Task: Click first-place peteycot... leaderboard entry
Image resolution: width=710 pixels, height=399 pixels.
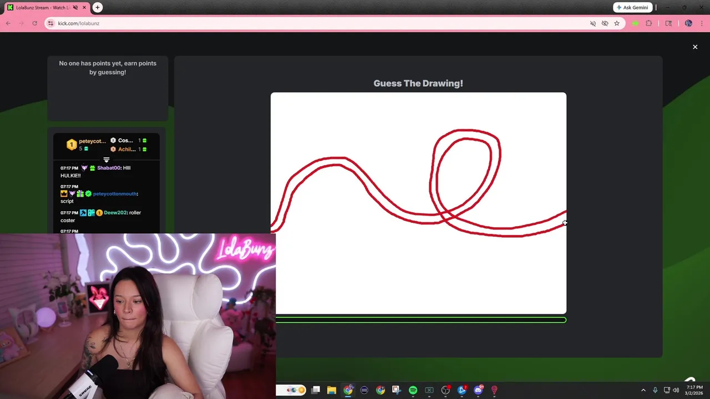Action: pos(86,145)
